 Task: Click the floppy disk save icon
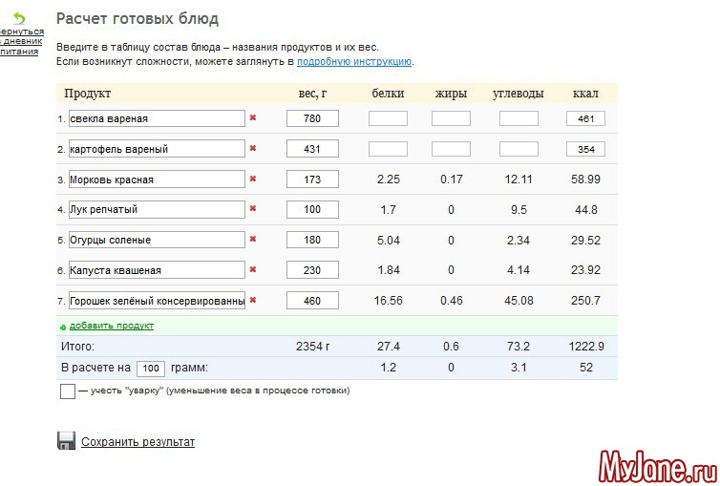point(66,441)
